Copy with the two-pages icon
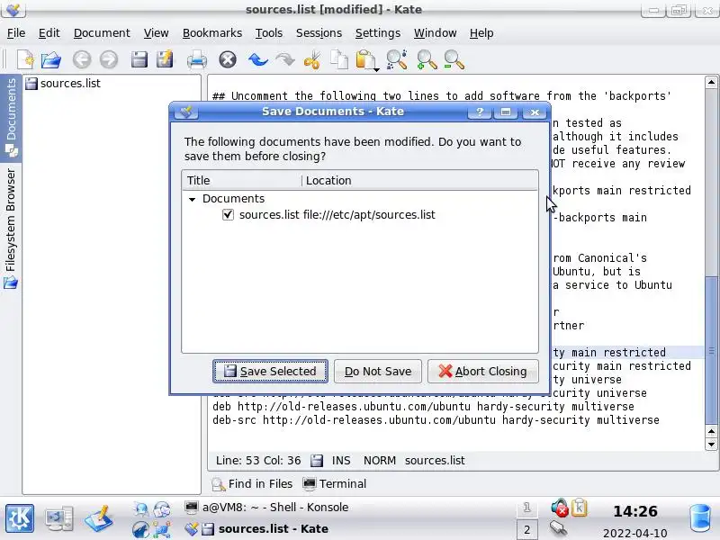720x540 pixels. coord(339,59)
